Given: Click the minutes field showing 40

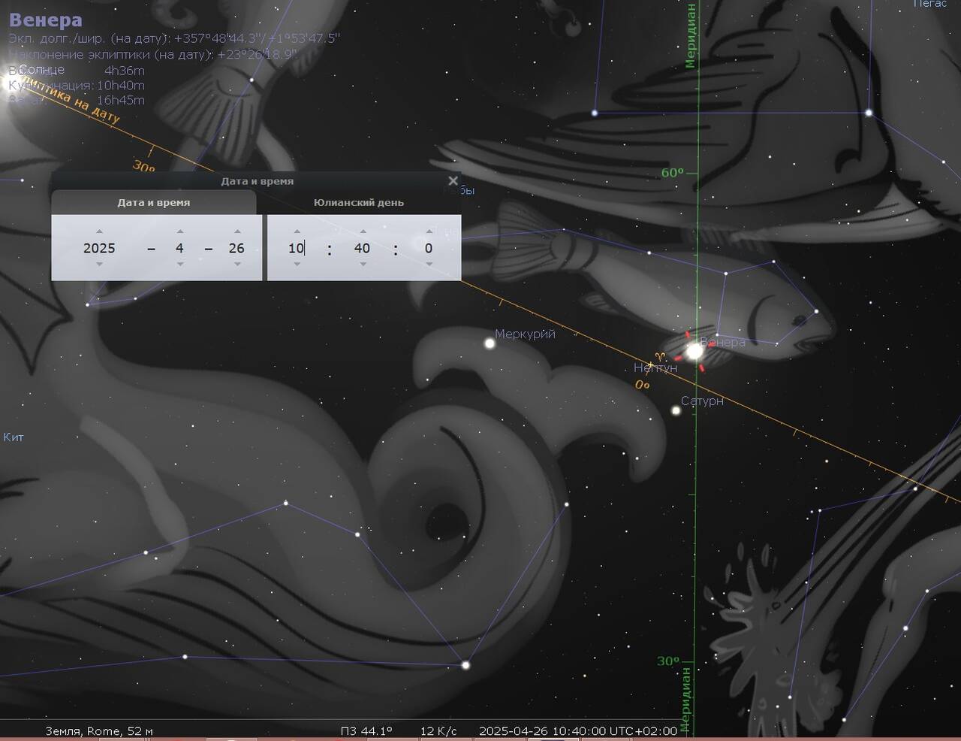Looking at the screenshot, I should [362, 248].
